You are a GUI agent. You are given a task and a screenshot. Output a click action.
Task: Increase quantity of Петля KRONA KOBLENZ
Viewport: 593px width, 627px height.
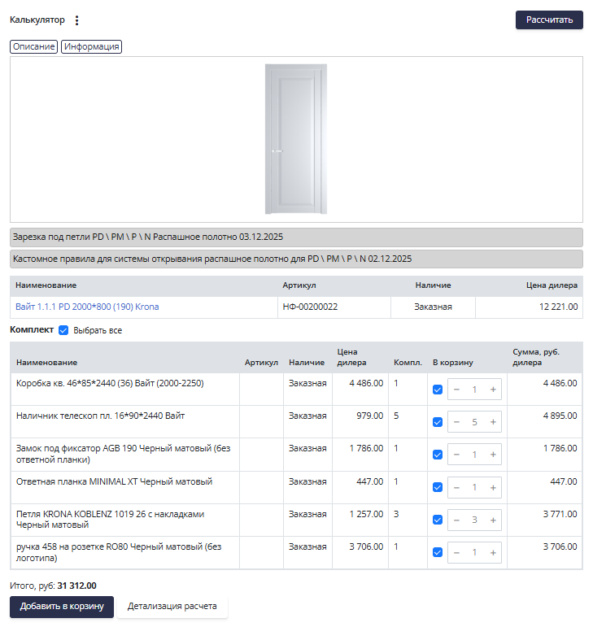click(493, 520)
